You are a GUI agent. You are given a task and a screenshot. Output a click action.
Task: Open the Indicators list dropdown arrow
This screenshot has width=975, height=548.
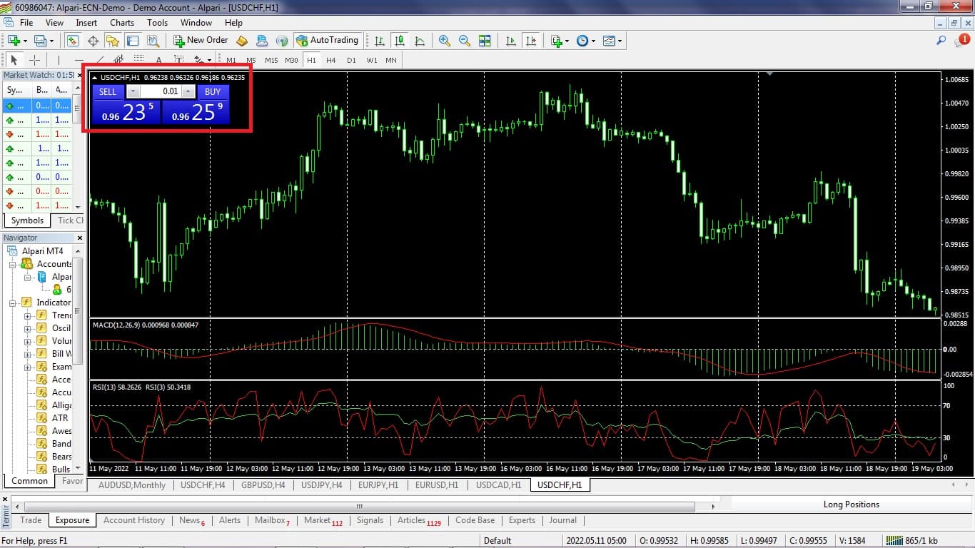(x=567, y=41)
